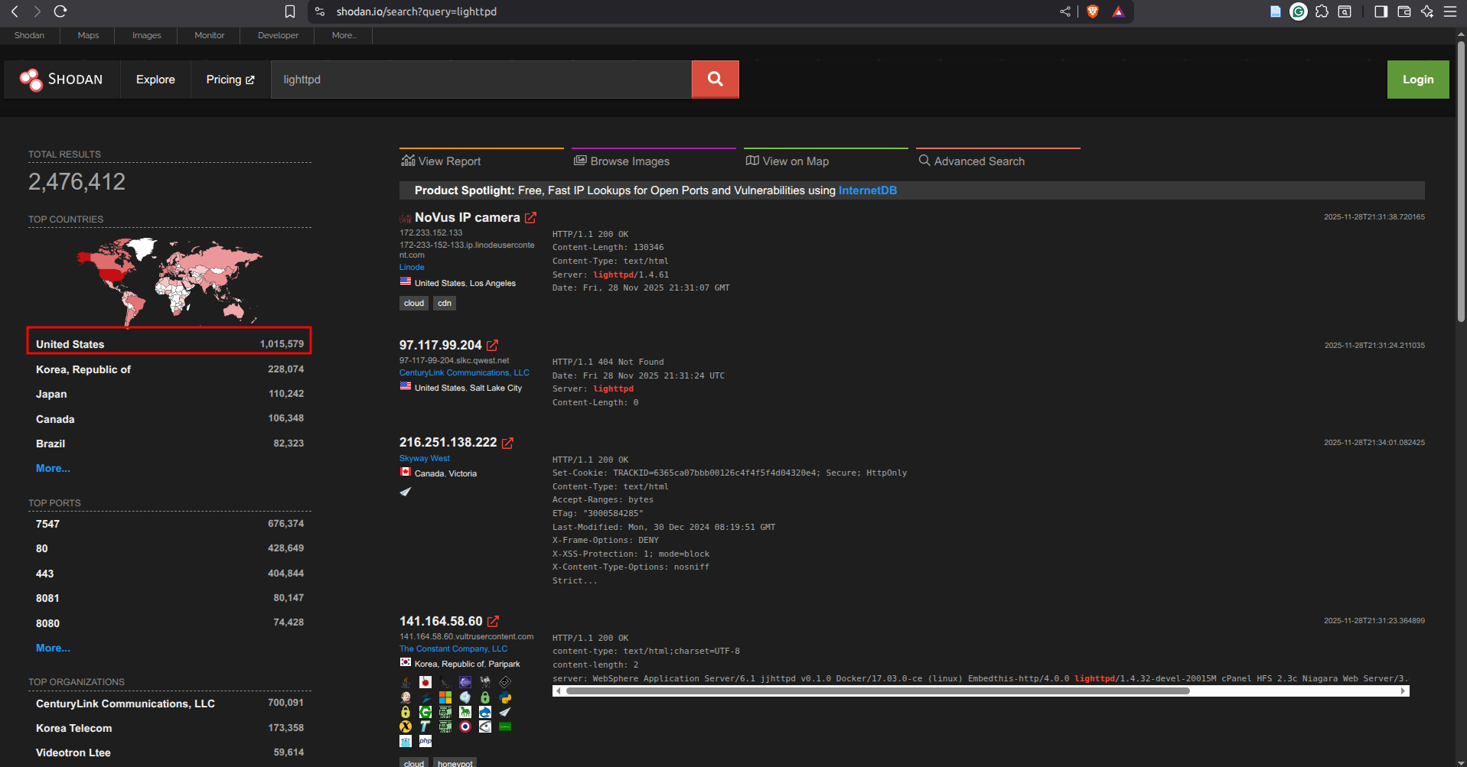
Task: Expand more ports under Top Ports
Action: tap(53, 648)
